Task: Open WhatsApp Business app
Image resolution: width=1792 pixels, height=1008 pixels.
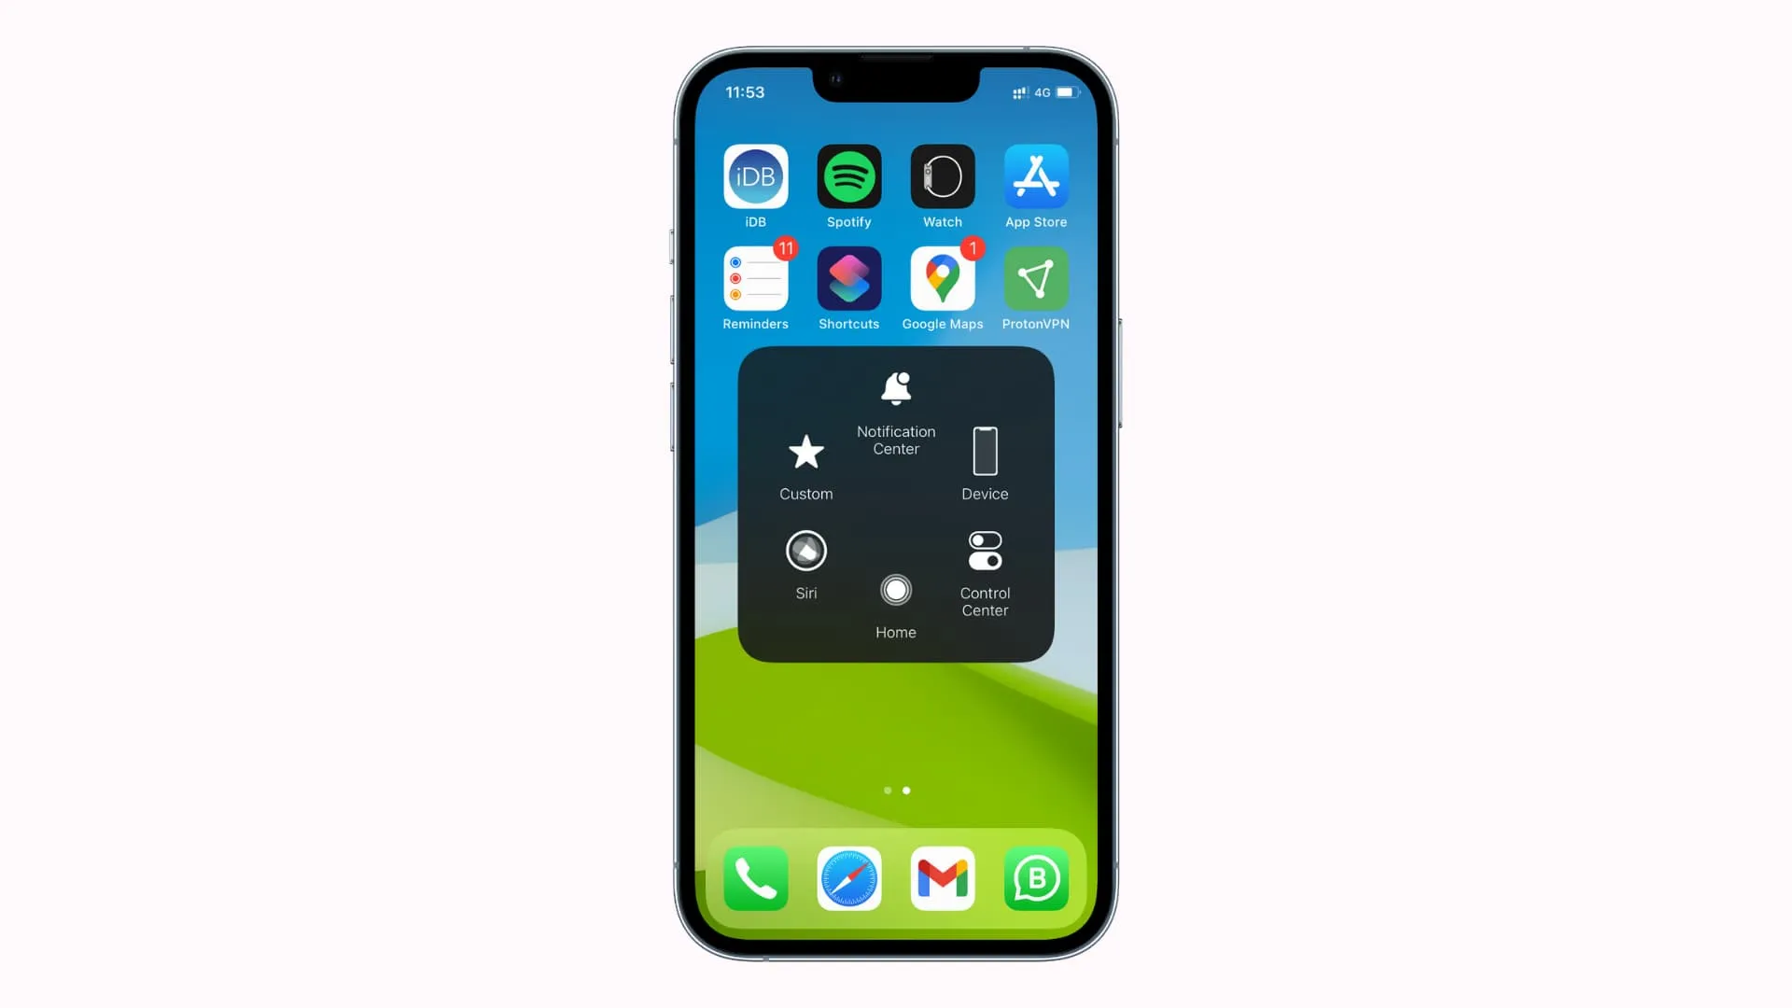Action: click(1036, 877)
